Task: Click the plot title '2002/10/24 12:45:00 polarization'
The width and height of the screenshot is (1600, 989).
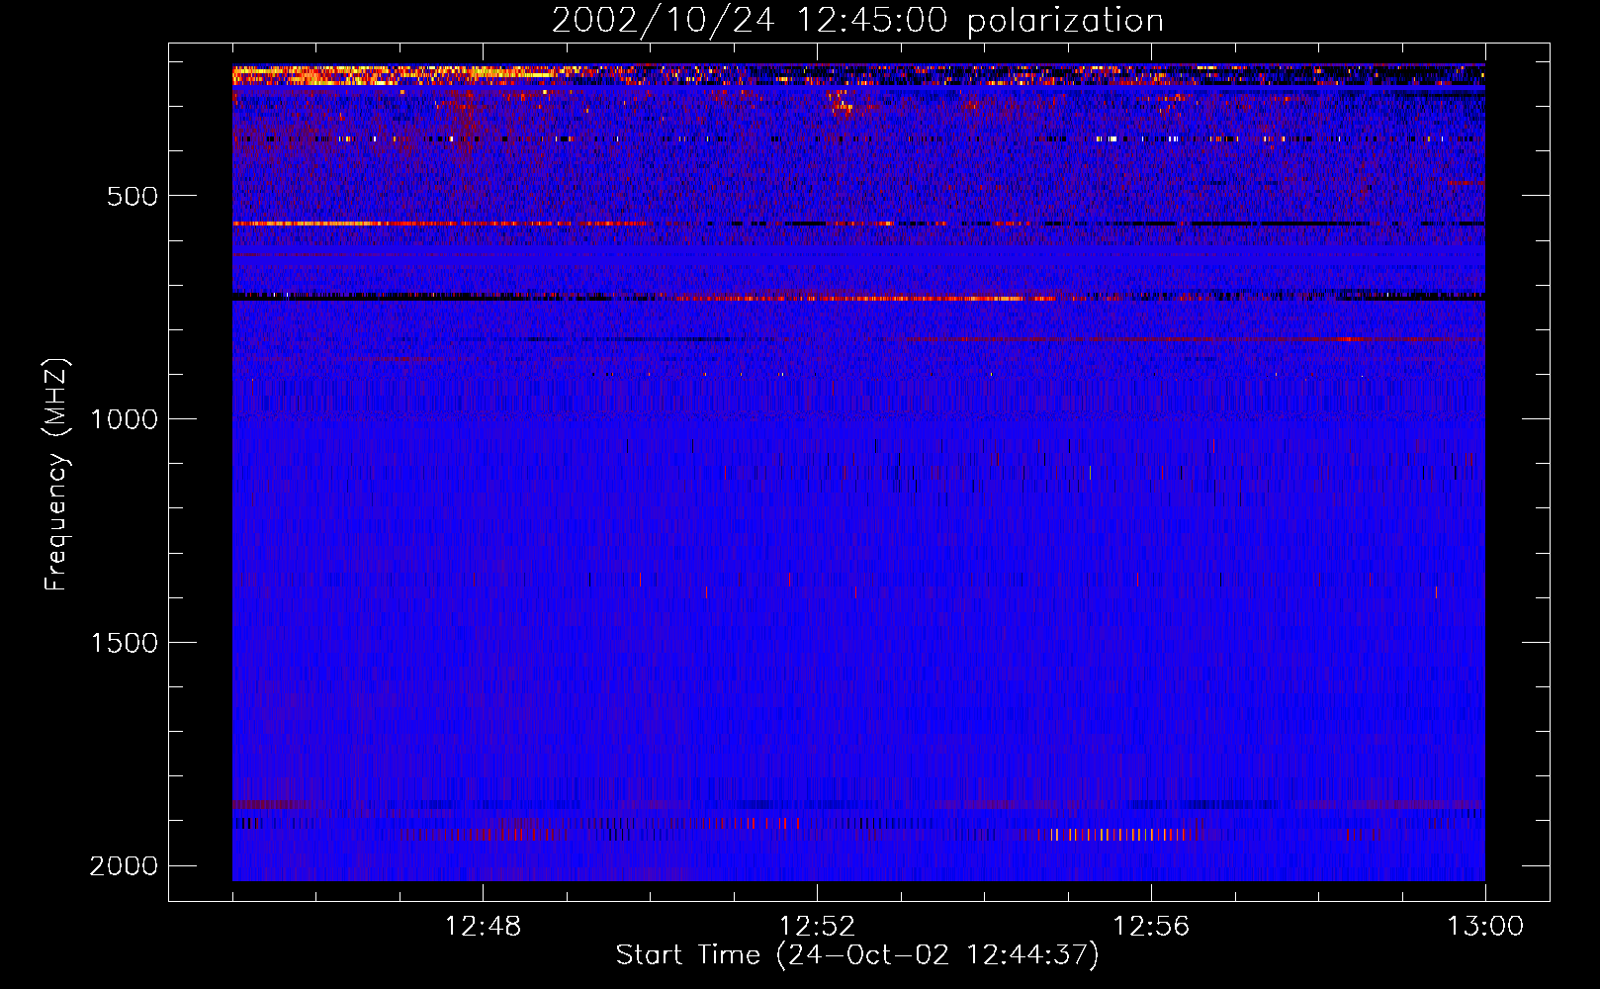Action: (x=857, y=21)
